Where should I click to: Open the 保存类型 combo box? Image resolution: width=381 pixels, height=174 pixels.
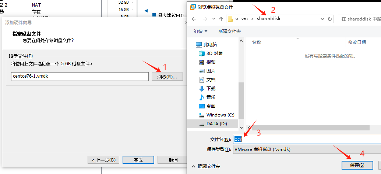[307, 149]
